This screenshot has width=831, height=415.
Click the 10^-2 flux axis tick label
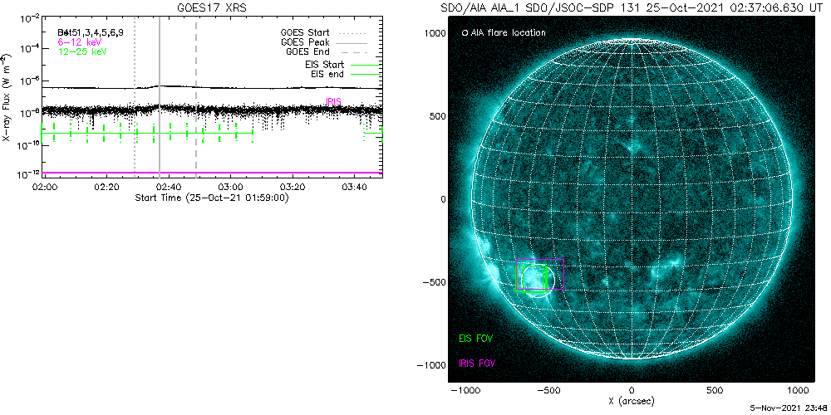coord(30,18)
